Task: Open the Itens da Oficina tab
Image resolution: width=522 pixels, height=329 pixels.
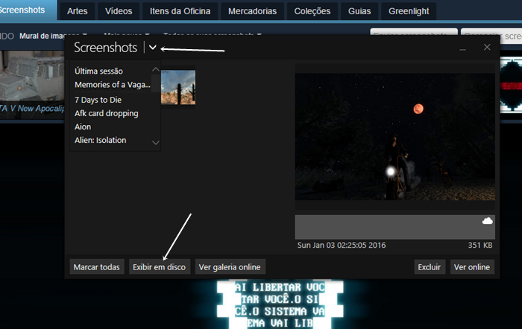Action: pyautogui.click(x=180, y=11)
